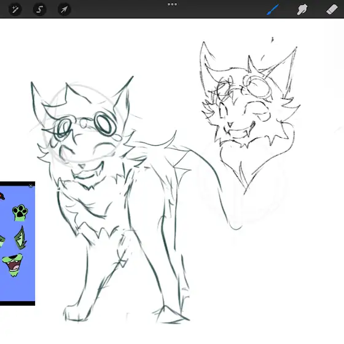The image size is (344, 344).
Task: Tap the green ear in reference image
Action: [21, 238]
